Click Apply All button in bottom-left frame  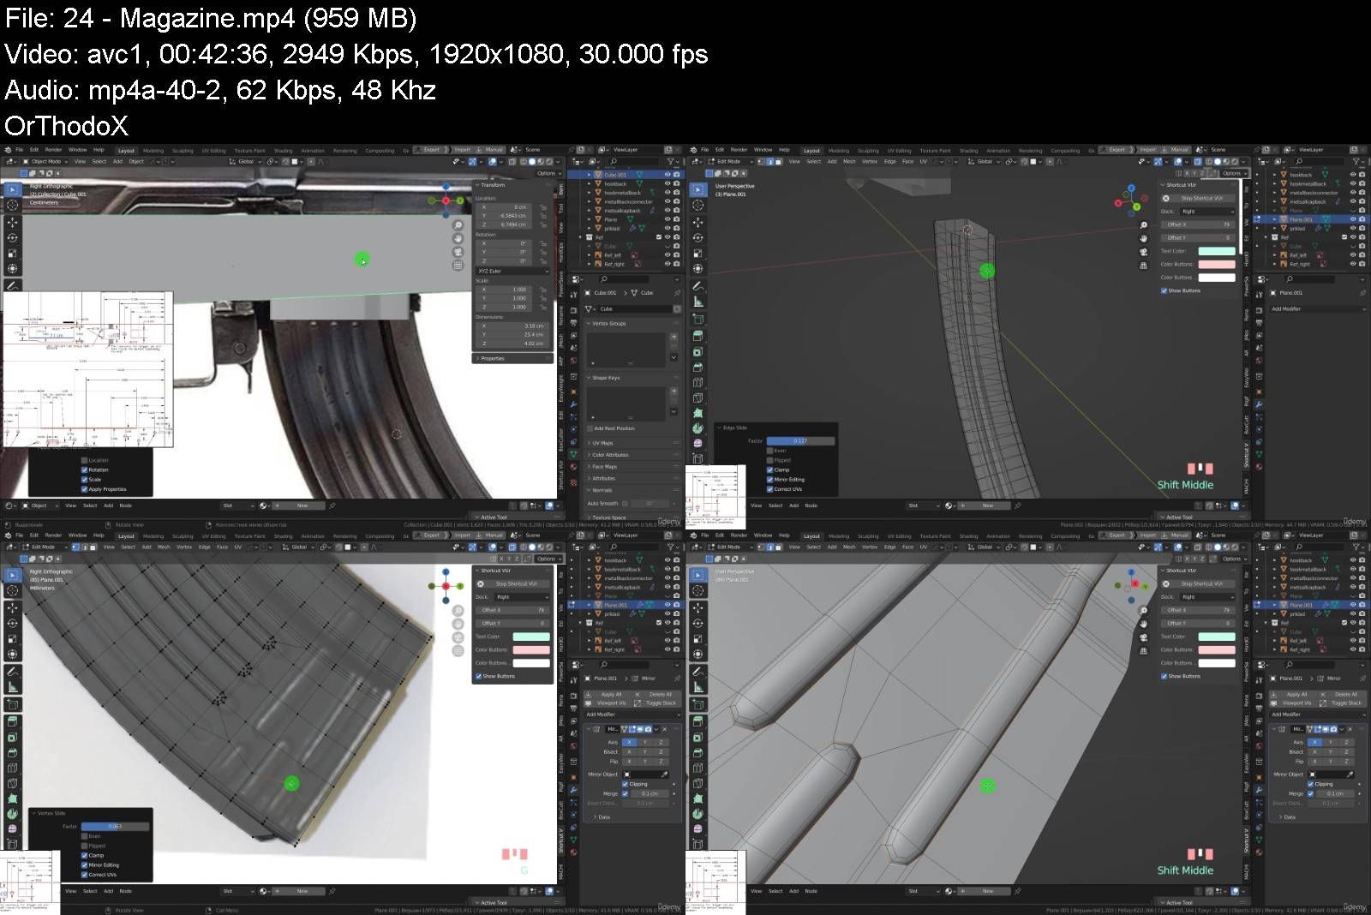611,694
